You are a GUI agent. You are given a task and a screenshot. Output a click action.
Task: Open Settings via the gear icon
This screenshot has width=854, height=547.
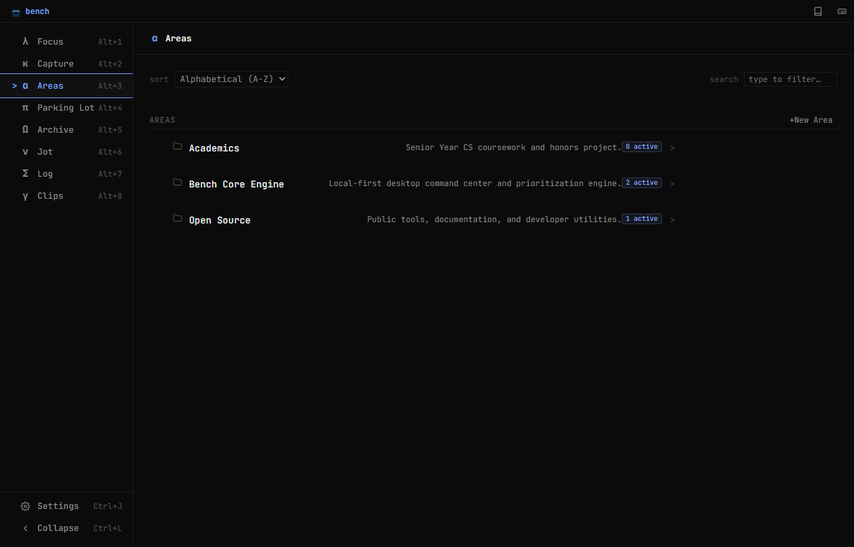[25, 506]
